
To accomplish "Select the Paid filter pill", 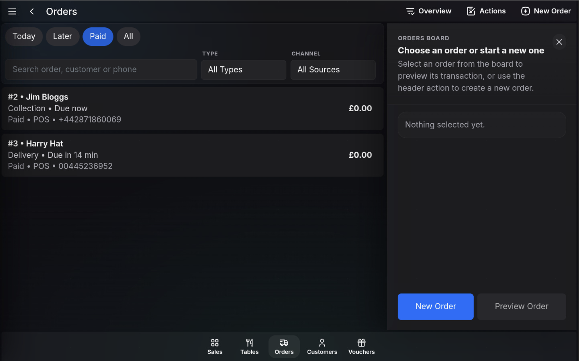I will pos(98,36).
